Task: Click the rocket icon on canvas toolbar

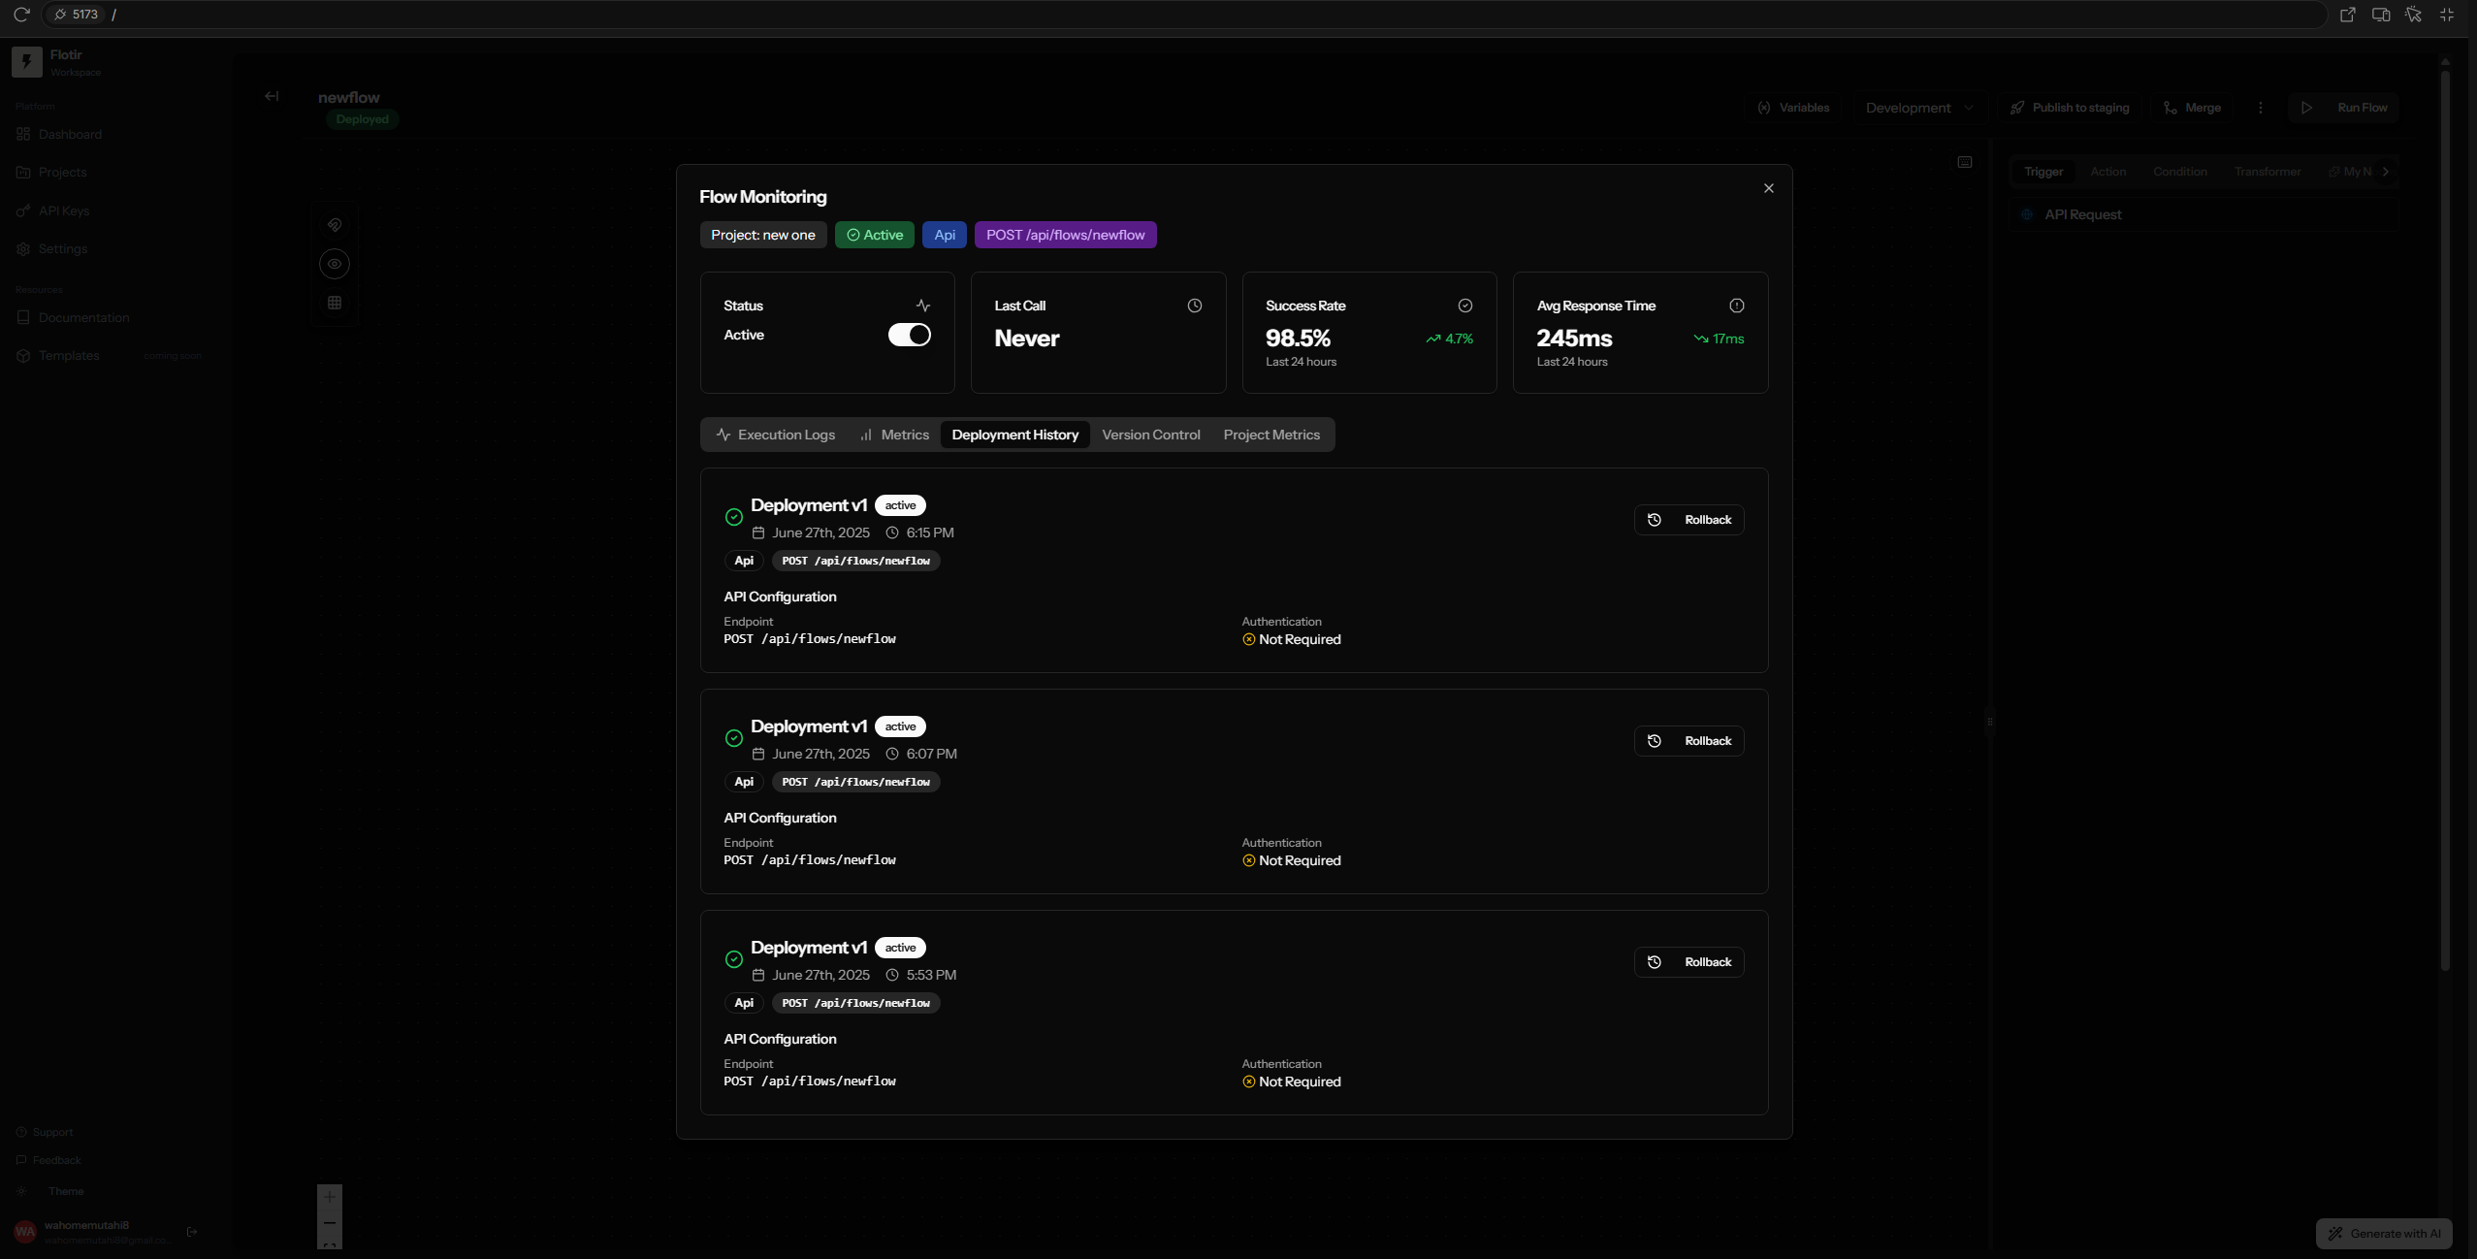Action: (x=335, y=225)
